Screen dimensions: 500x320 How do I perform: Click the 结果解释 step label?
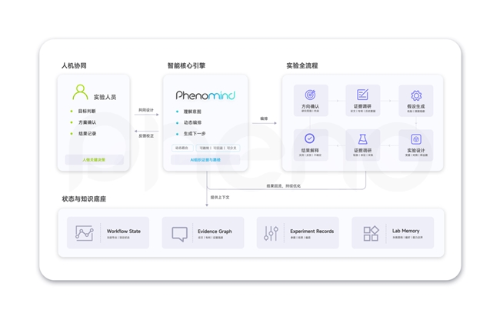point(310,150)
